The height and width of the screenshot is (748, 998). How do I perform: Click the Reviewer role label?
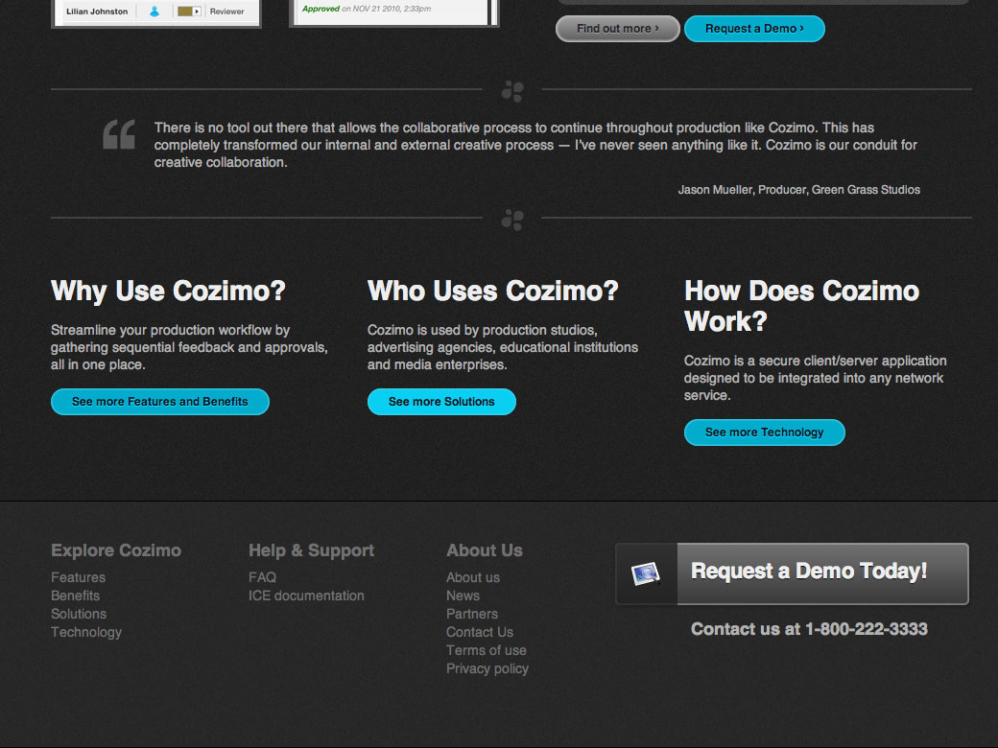(226, 12)
